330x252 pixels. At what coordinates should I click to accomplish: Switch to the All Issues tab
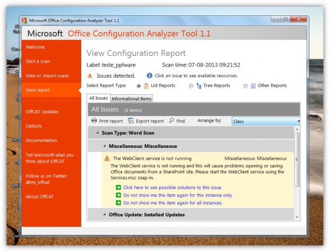(98, 98)
